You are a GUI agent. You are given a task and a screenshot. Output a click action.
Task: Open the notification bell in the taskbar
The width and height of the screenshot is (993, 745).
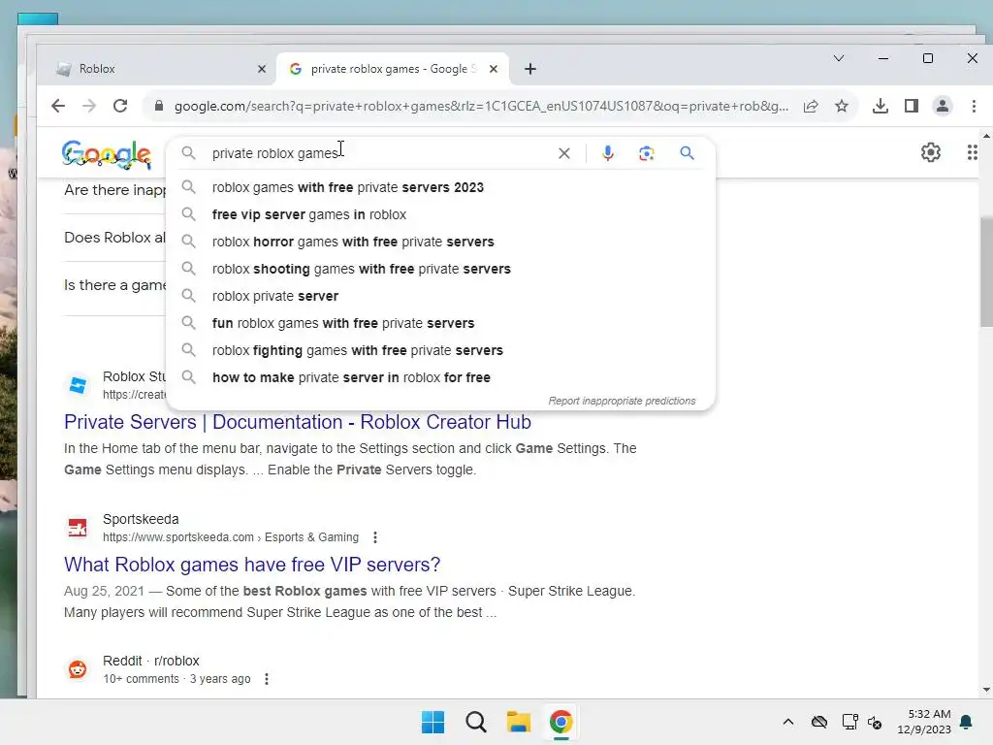pyautogui.click(x=966, y=722)
